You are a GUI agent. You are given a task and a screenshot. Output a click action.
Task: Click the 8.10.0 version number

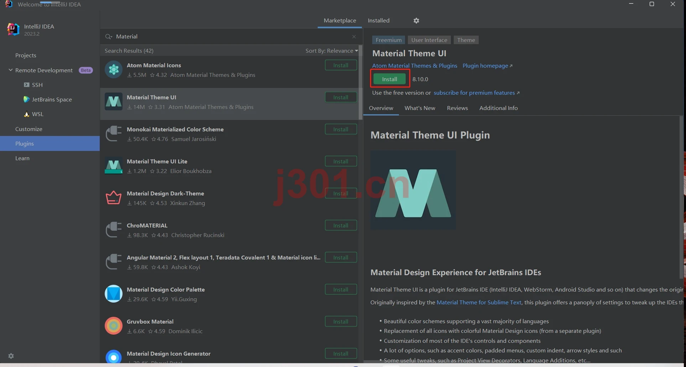point(420,79)
